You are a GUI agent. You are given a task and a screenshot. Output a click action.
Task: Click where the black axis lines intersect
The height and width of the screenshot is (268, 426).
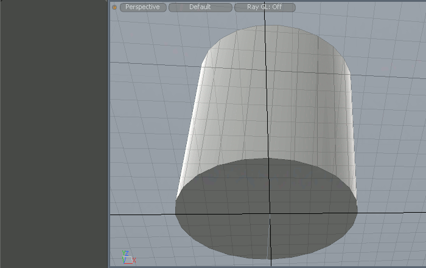pos(269,214)
